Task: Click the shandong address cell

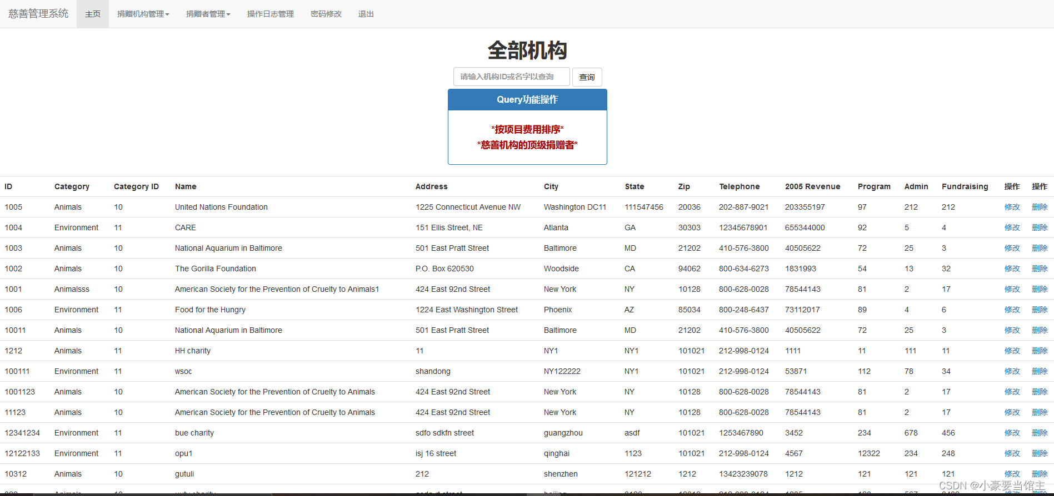Action: click(433, 371)
